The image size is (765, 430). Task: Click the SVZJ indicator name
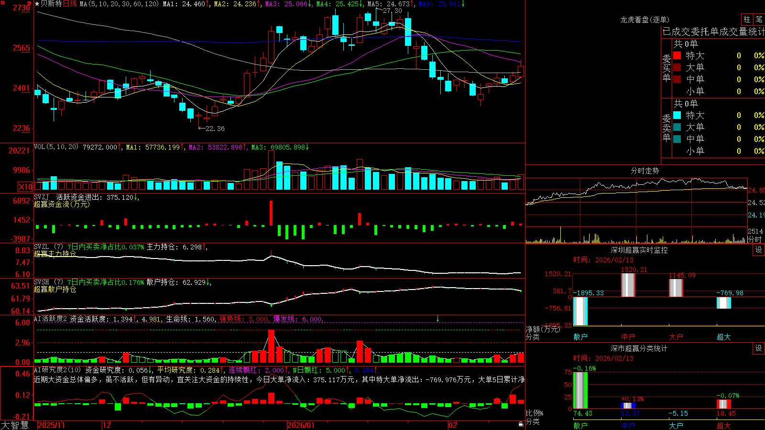click(42, 197)
